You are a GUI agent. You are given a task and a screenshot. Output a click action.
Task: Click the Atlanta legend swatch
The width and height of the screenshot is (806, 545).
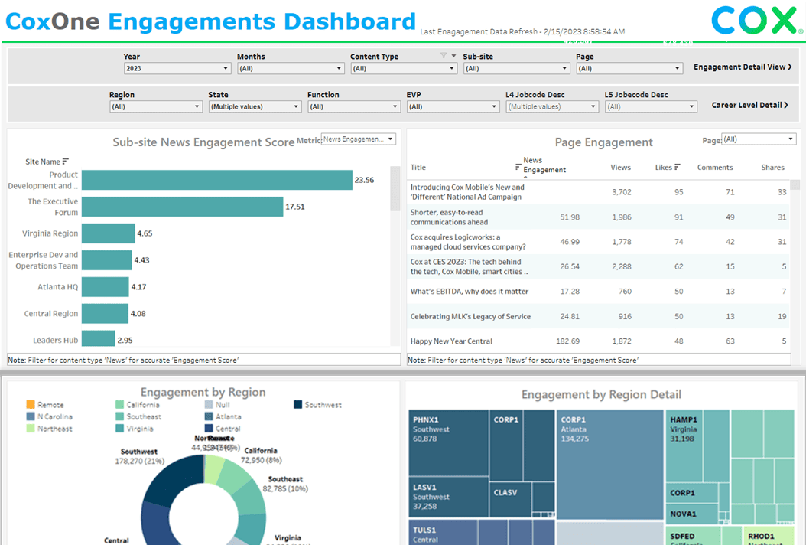click(209, 416)
